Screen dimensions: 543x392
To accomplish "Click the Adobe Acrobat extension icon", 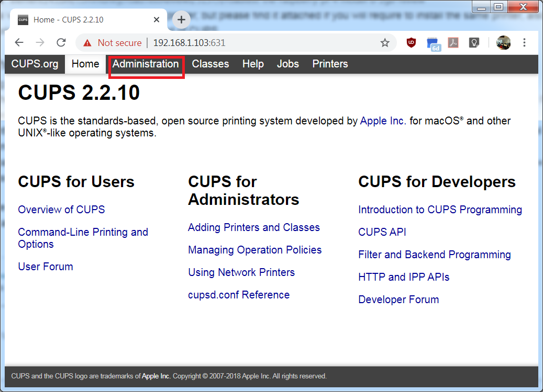I will click(x=453, y=43).
